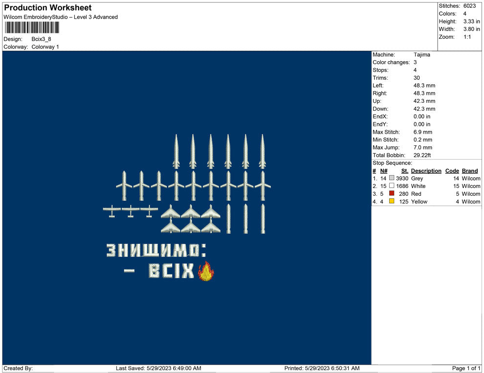
Task: Click the Colors value 4
Action: [465, 14]
